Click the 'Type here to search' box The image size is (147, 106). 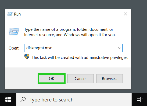point(74,100)
